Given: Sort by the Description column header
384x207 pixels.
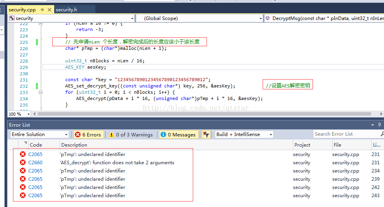Looking at the screenshot, I should pyautogui.click(x=74, y=145).
